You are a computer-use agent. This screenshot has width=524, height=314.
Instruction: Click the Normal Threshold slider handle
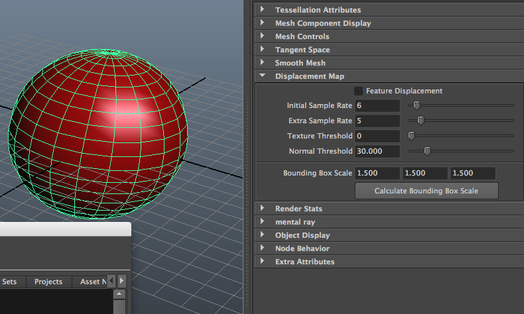tap(427, 151)
